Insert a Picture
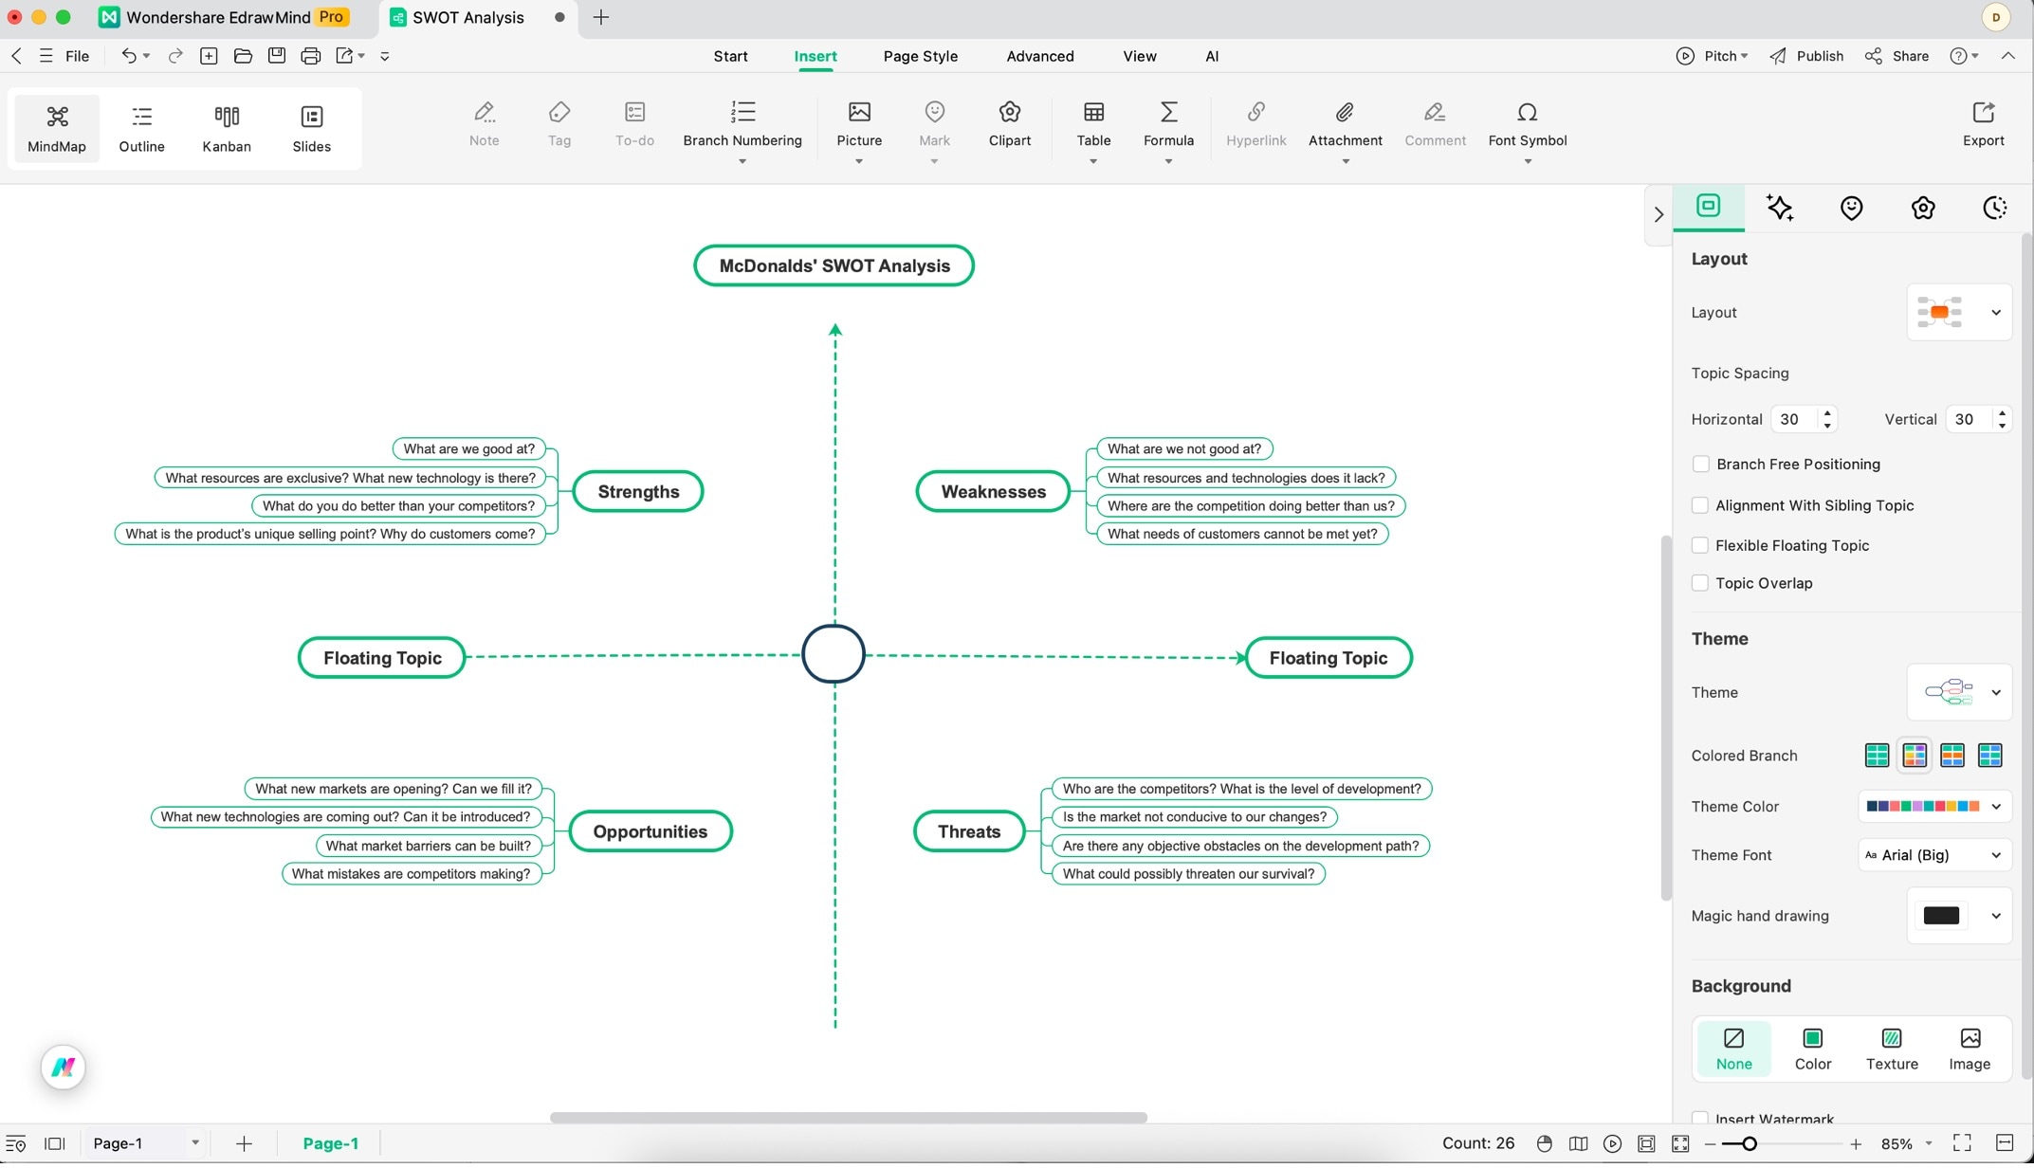The height and width of the screenshot is (1168, 2034). pyautogui.click(x=859, y=124)
